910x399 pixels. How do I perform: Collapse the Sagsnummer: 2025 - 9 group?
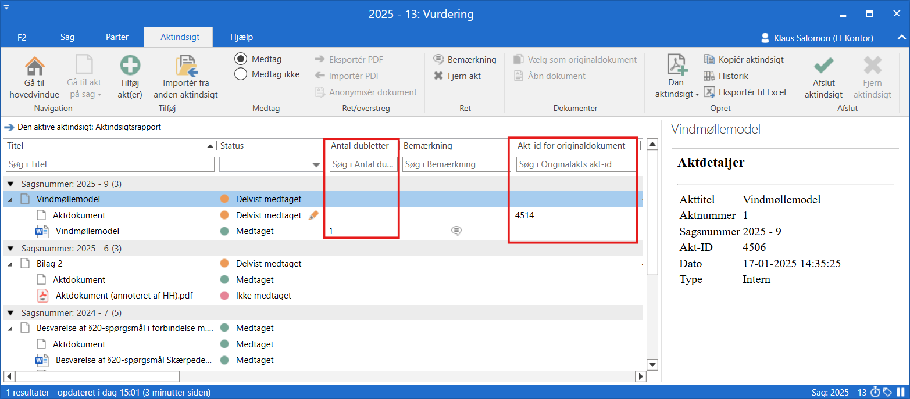coord(10,184)
